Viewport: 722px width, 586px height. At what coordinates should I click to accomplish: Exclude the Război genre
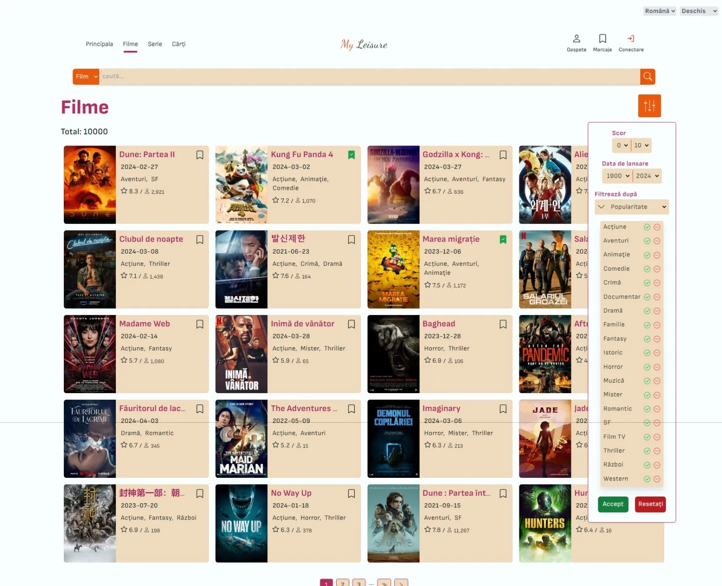point(657,465)
